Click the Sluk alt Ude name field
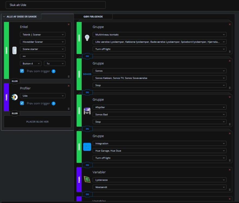 [x=55, y=5]
